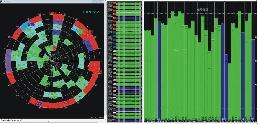
Task: Select the red B13 satellite marker
Action: coord(45,107)
